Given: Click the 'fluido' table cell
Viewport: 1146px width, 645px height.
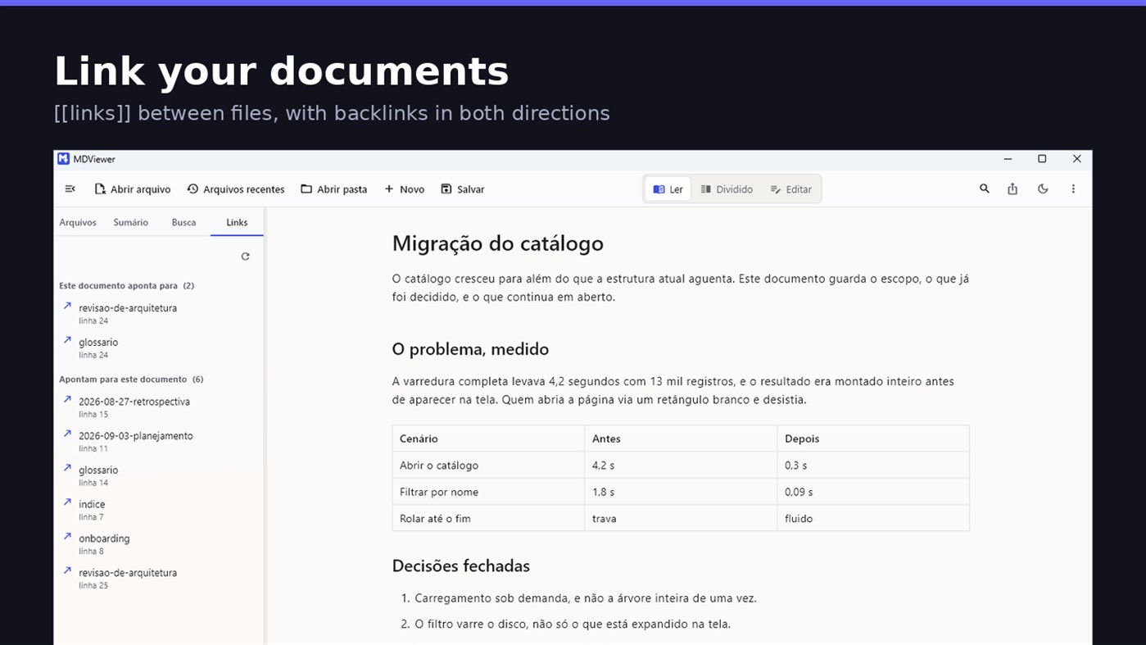Looking at the screenshot, I should [873, 518].
